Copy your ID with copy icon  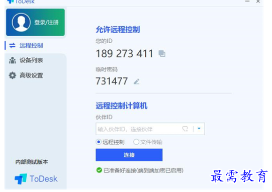pyautogui.click(x=162, y=53)
